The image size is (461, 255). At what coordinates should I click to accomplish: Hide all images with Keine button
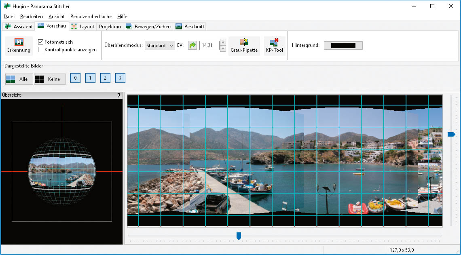point(49,79)
